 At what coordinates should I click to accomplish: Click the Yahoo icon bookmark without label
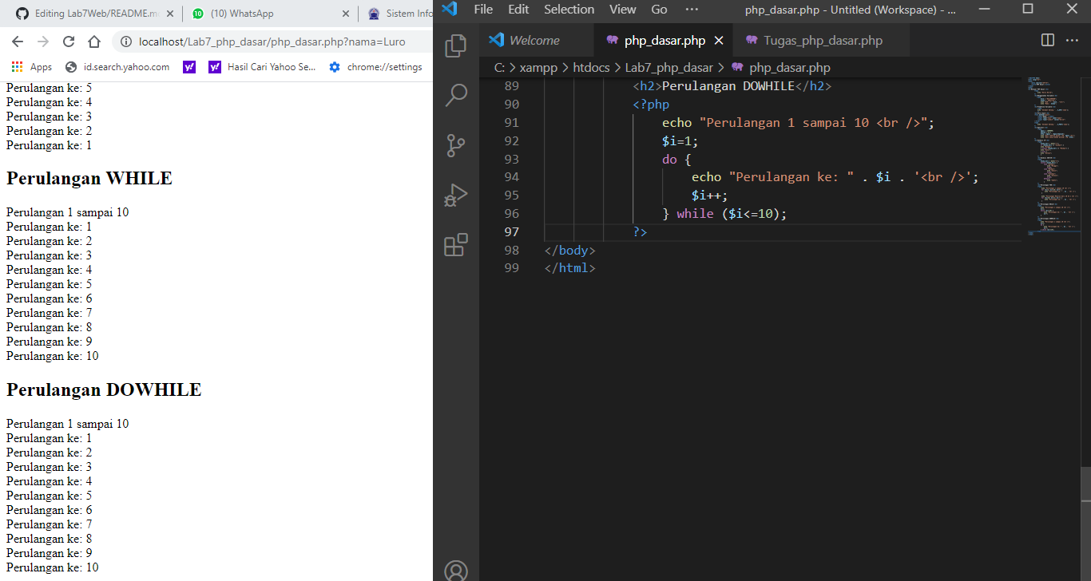point(189,67)
